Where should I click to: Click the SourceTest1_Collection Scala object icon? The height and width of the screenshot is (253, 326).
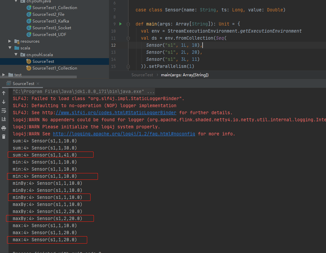[x=29, y=68]
